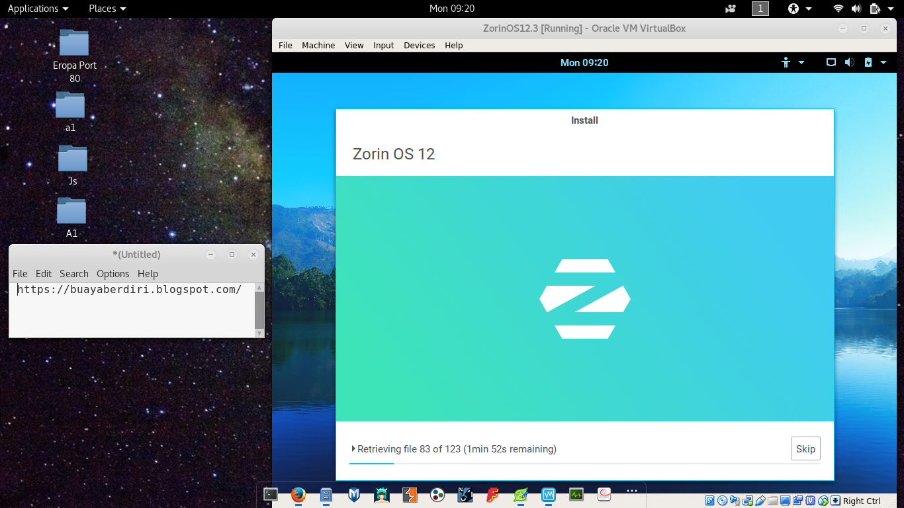Click VirtualBox optical disc status icon

(x=722, y=501)
